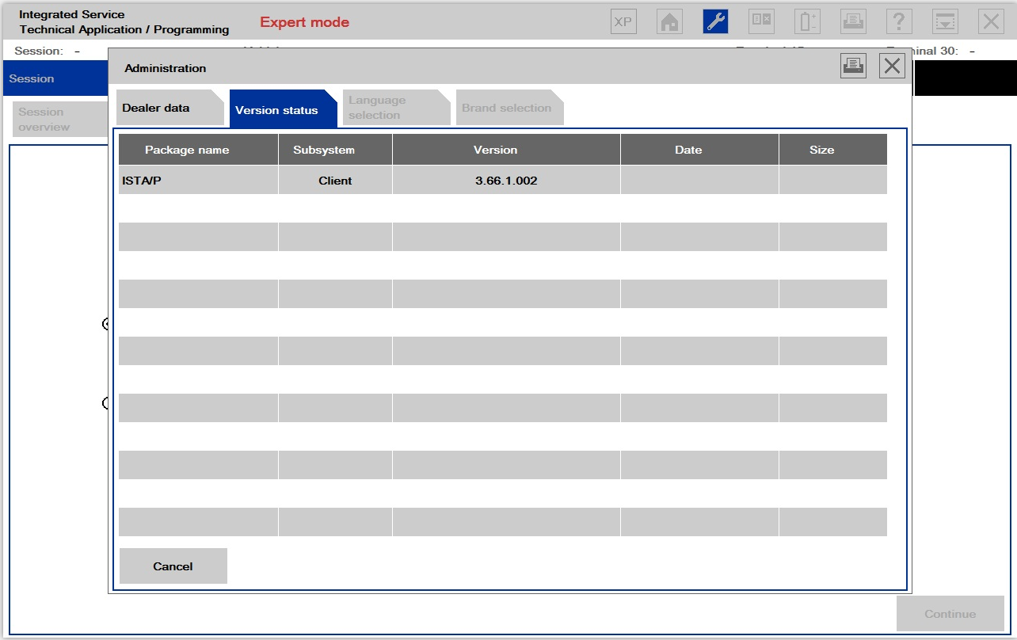Select the Client subsystem cell
1017x640 pixels.
click(x=336, y=180)
